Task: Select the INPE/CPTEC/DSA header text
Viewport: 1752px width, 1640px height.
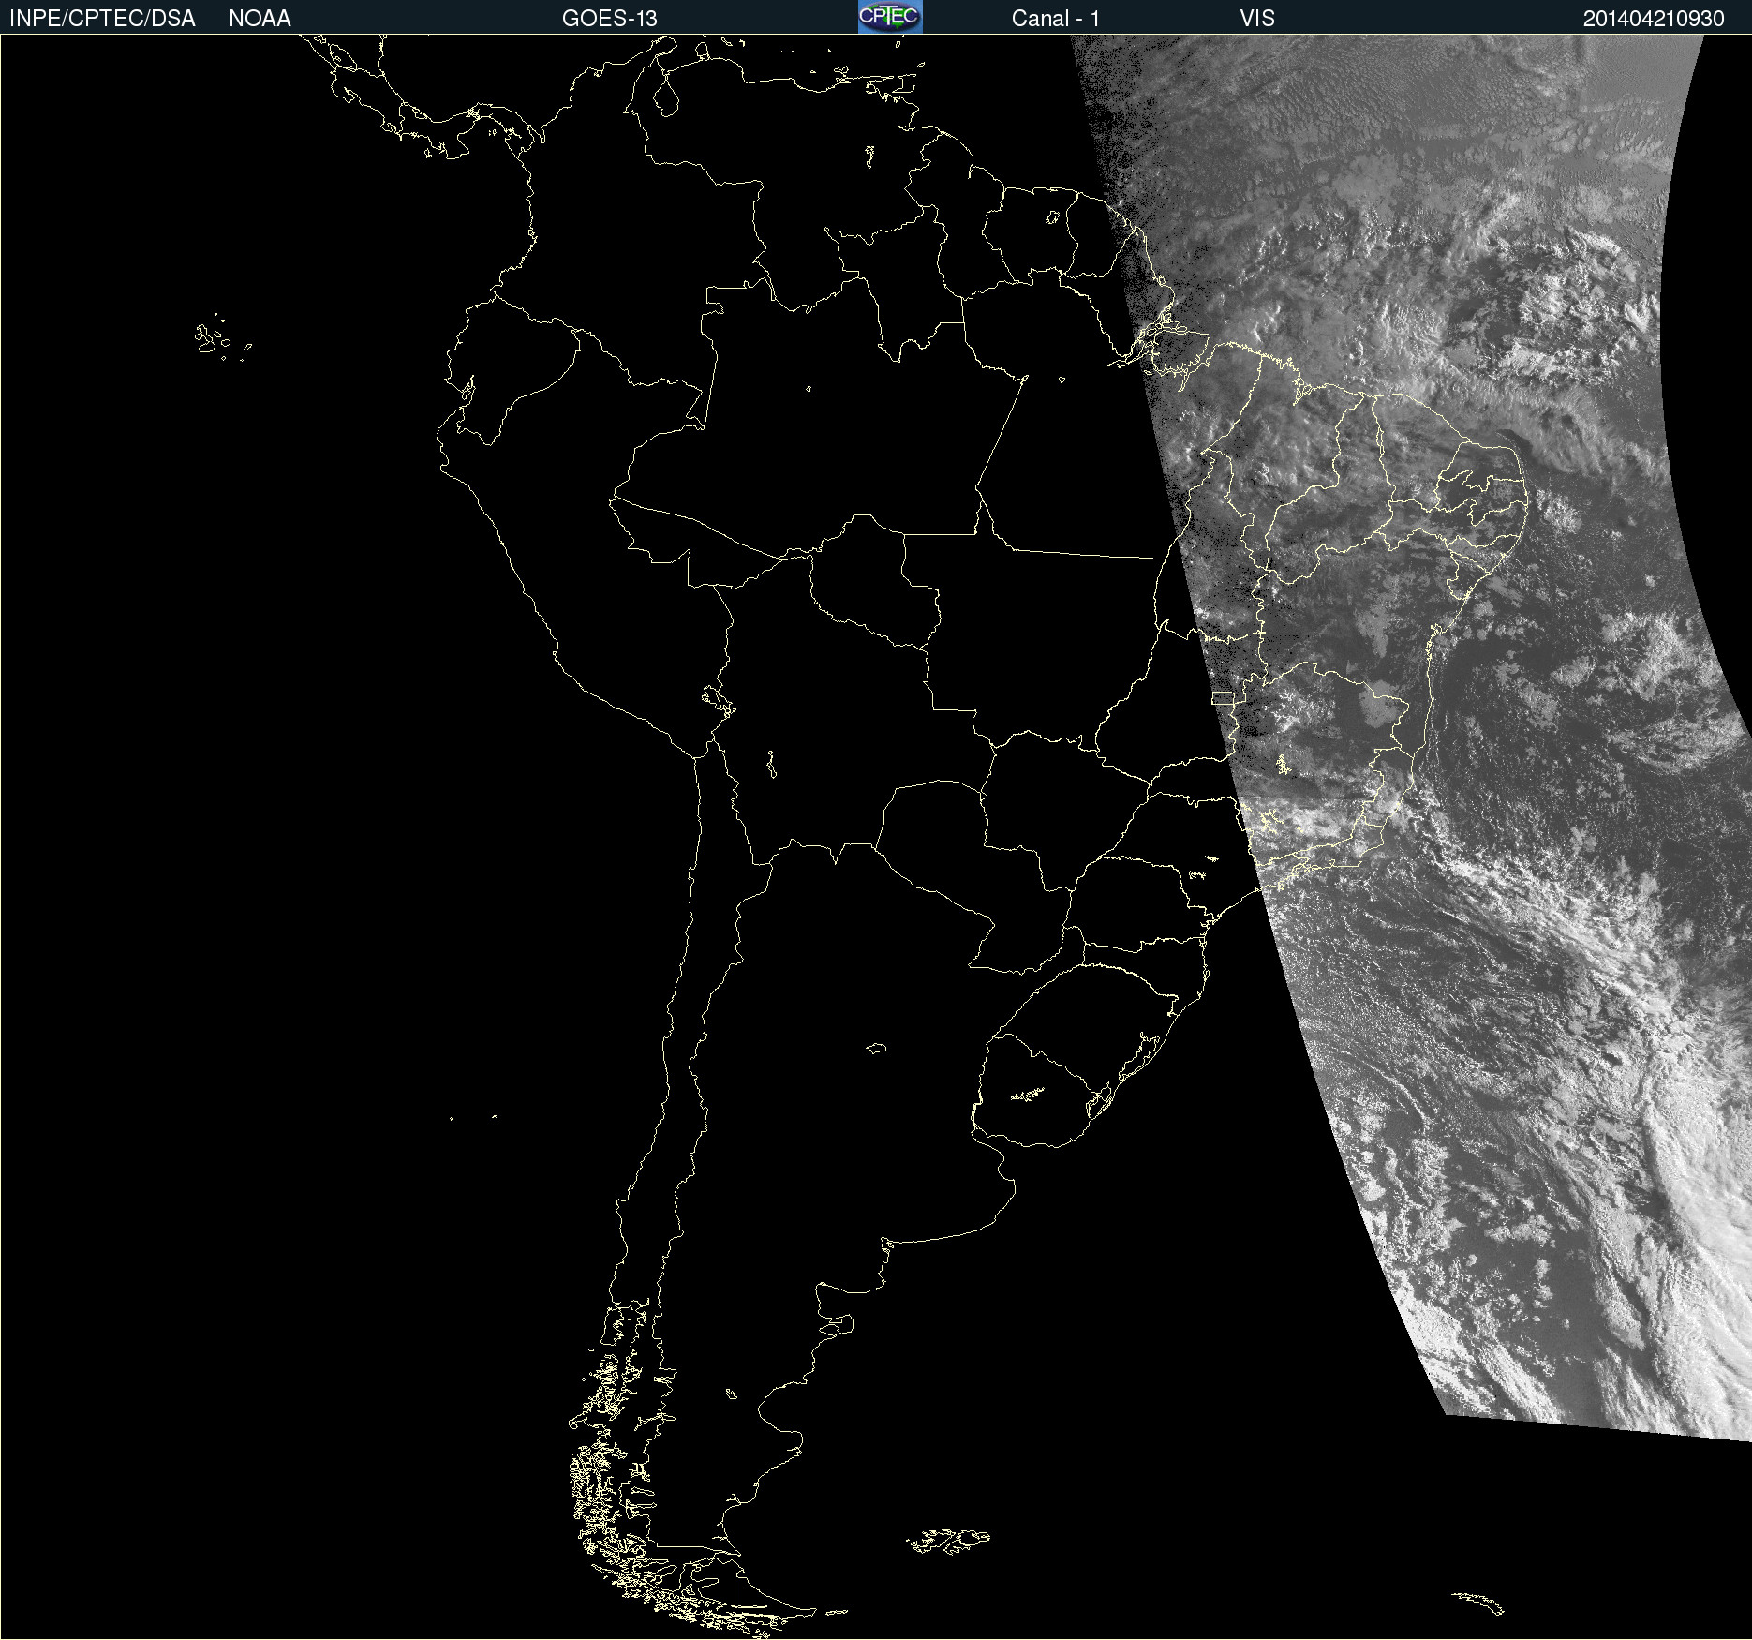Action: pos(102,19)
